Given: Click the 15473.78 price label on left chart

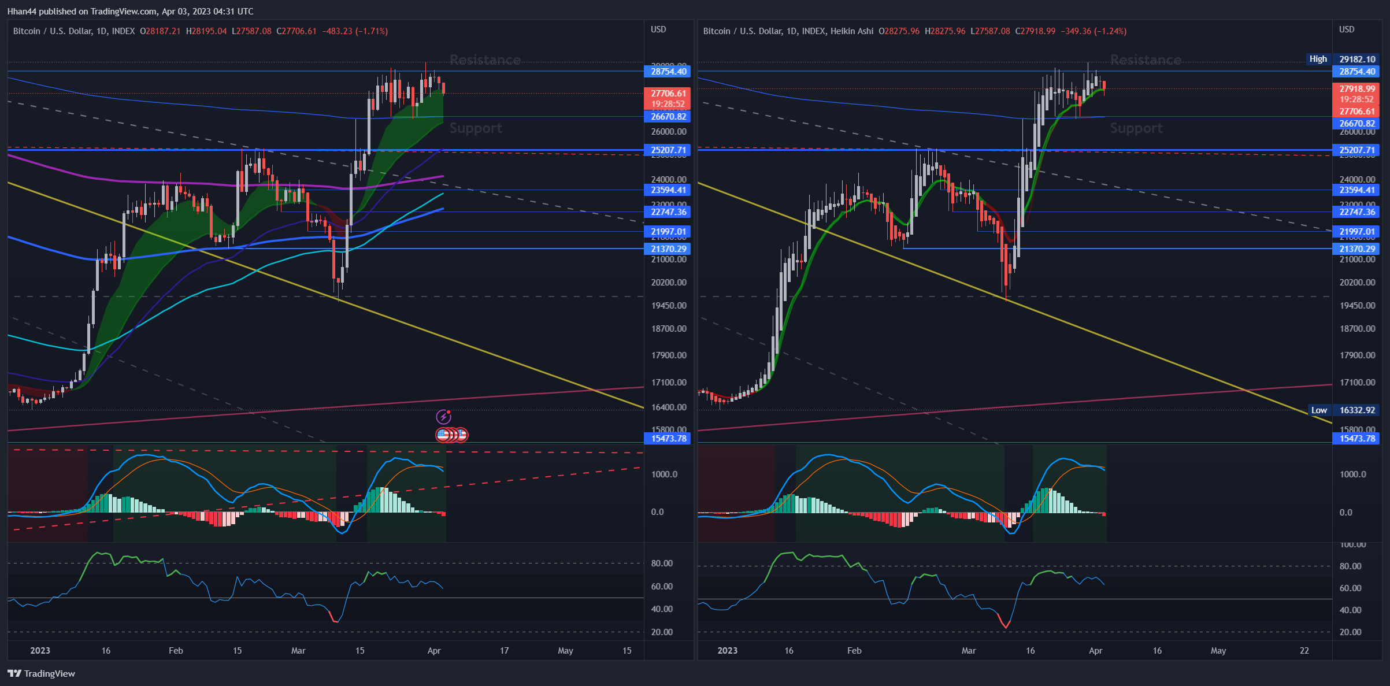Looking at the screenshot, I should coord(668,439).
